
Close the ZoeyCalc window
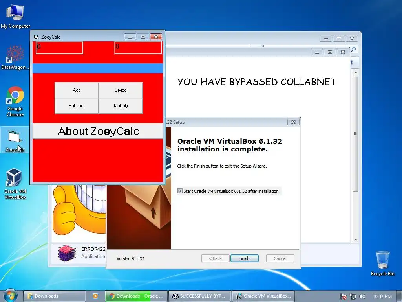(x=156, y=37)
